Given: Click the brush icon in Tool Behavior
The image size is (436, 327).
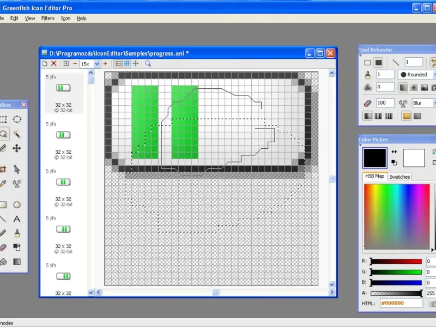Looking at the screenshot, I should point(367,75).
